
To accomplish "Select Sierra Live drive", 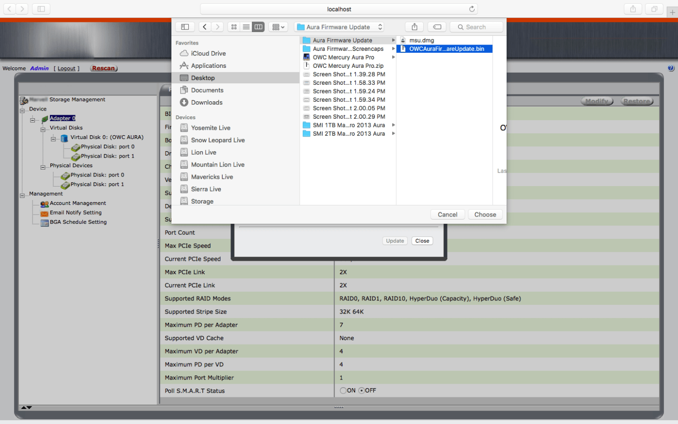I will [x=206, y=189].
